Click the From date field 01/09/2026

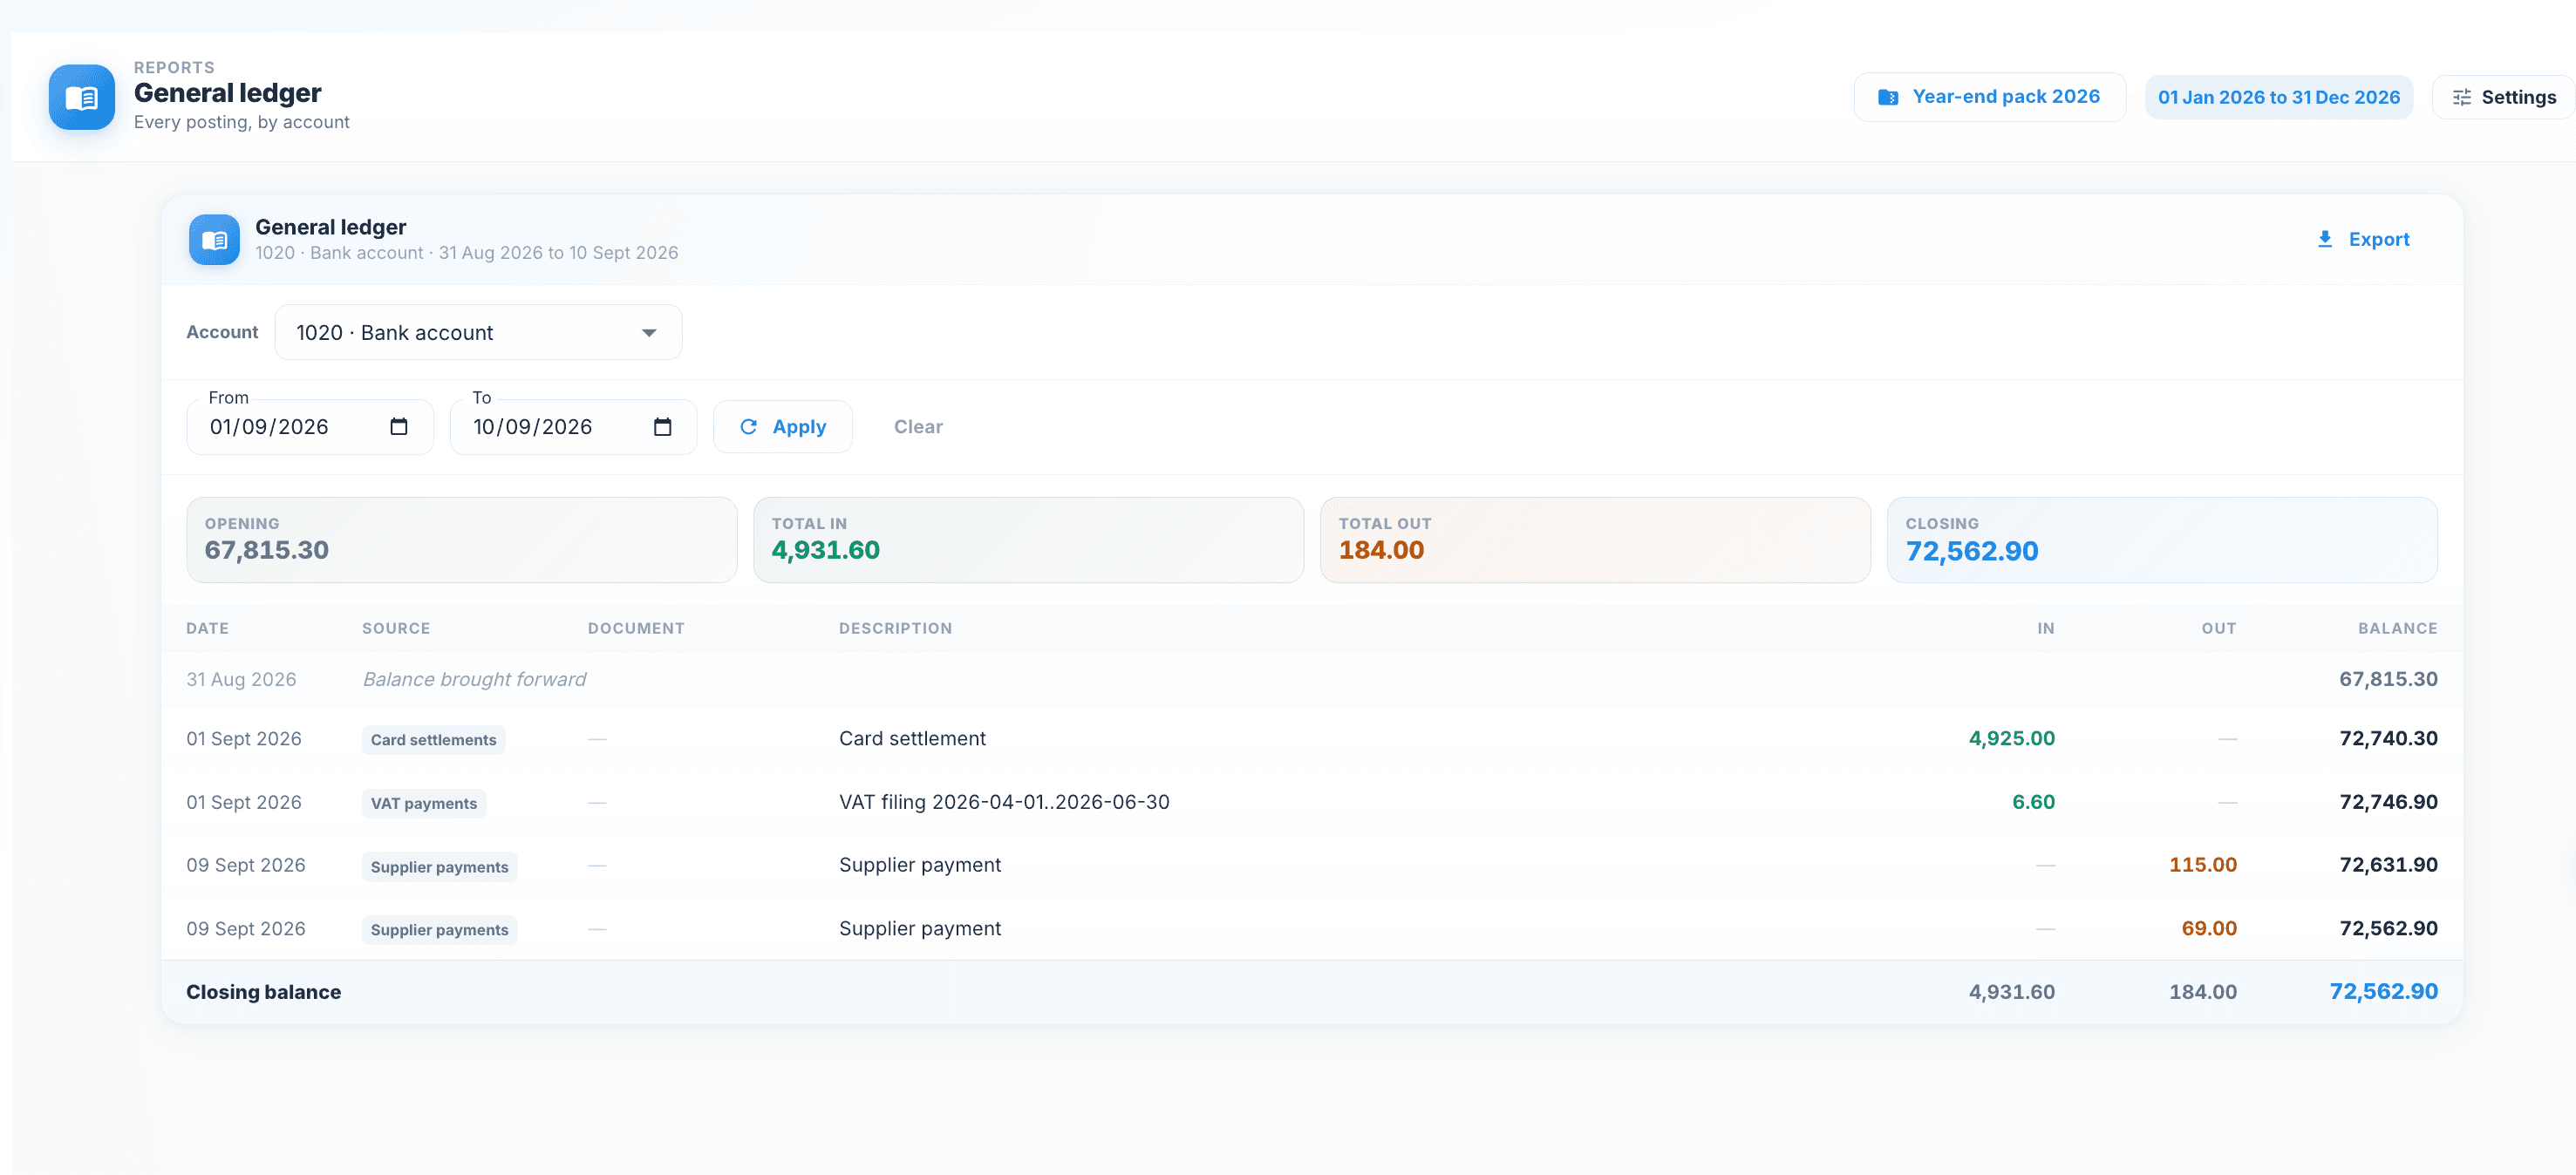tap(310, 426)
